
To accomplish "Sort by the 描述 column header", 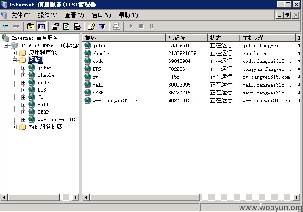I will (124, 38).
